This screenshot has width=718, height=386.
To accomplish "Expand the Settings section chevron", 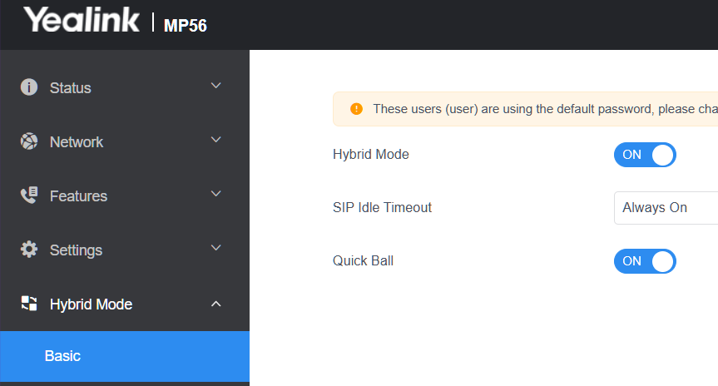I will 216,249.
